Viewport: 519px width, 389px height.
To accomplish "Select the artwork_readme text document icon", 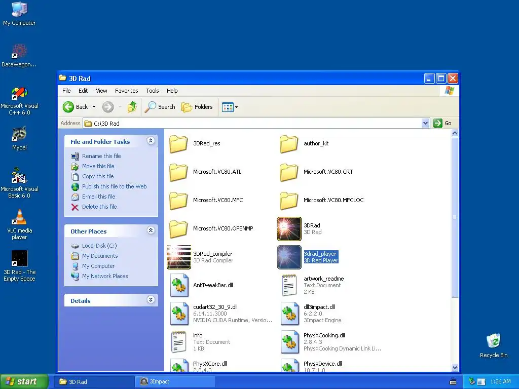I will coord(289,285).
